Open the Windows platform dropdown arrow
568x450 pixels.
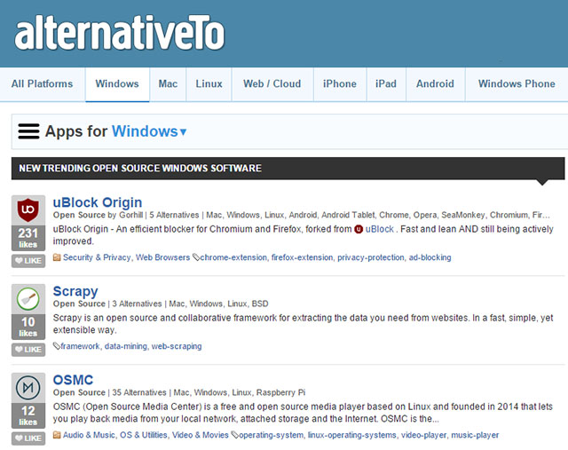click(x=184, y=132)
